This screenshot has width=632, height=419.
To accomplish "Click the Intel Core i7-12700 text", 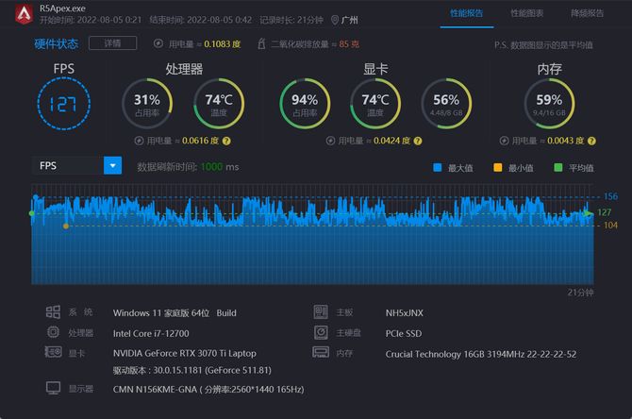I will tap(151, 333).
